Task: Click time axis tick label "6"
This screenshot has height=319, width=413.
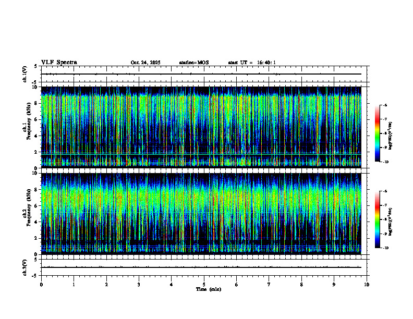Action: [237, 285]
